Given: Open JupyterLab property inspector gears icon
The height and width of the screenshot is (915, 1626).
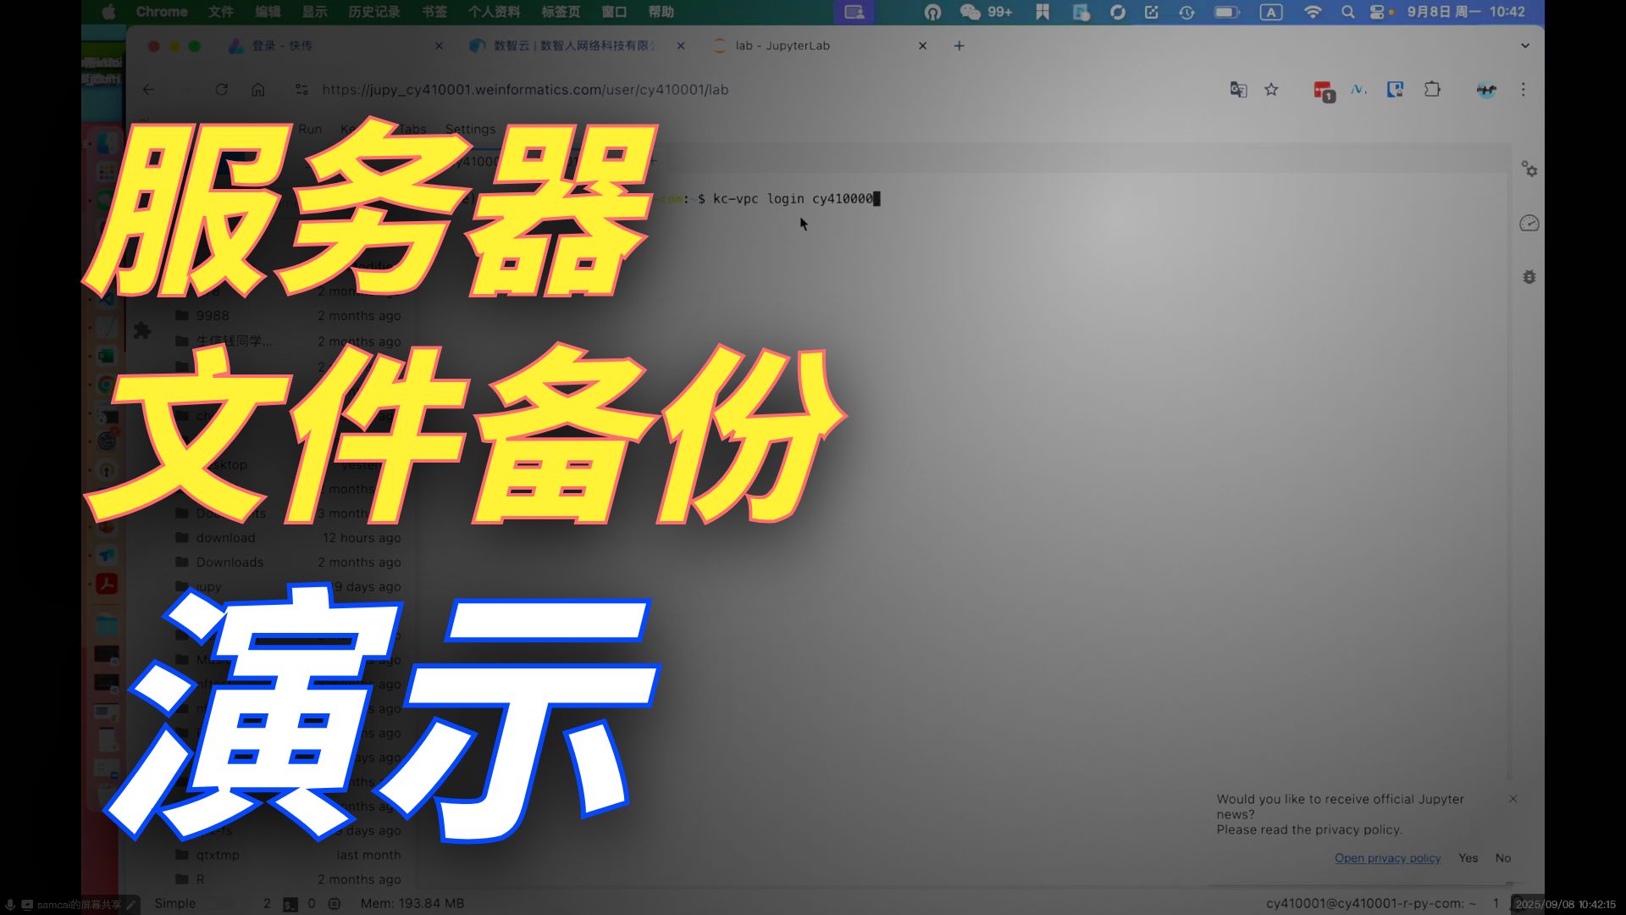Looking at the screenshot, I should pos(1529,169).
